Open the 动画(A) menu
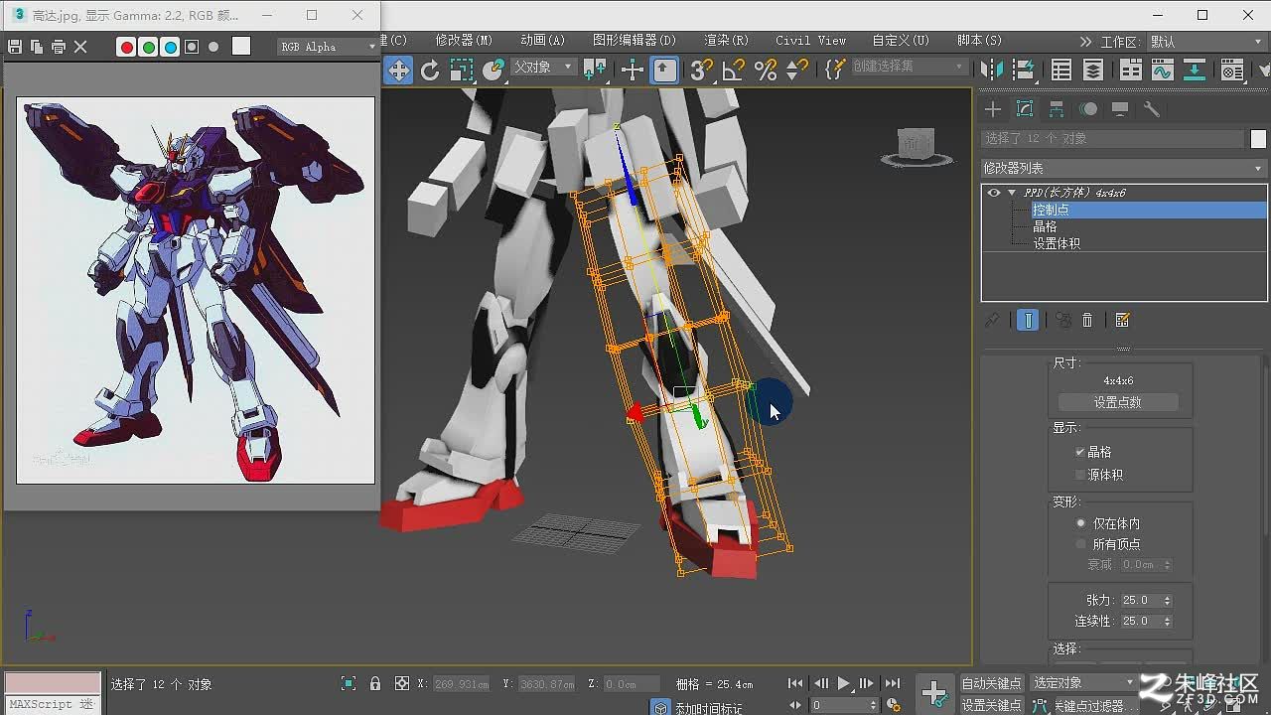This screenshot has width=1271, height=715. pyautogui.click(x=542, y=40)
